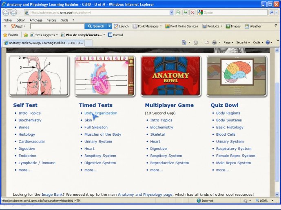Screen dimensions: 281x210
Task: Open the Products dropdown in Foxit toolbar
Action: tap(221, 26)
